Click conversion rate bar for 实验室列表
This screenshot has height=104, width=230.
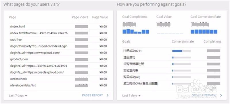tap(181, 71)
